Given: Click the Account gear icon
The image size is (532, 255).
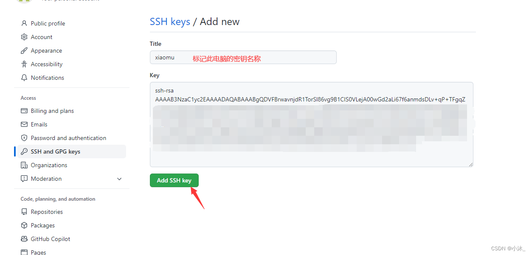Looking at the screenshot, I should [x=24, y=37].
